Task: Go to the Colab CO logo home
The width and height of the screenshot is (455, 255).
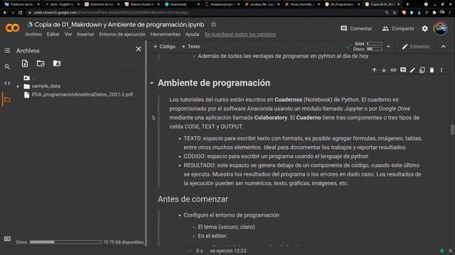Action: [x=13, y=28]
